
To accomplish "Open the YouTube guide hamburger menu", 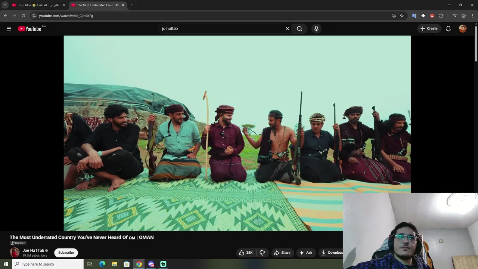I will click(x=9, y=28).
